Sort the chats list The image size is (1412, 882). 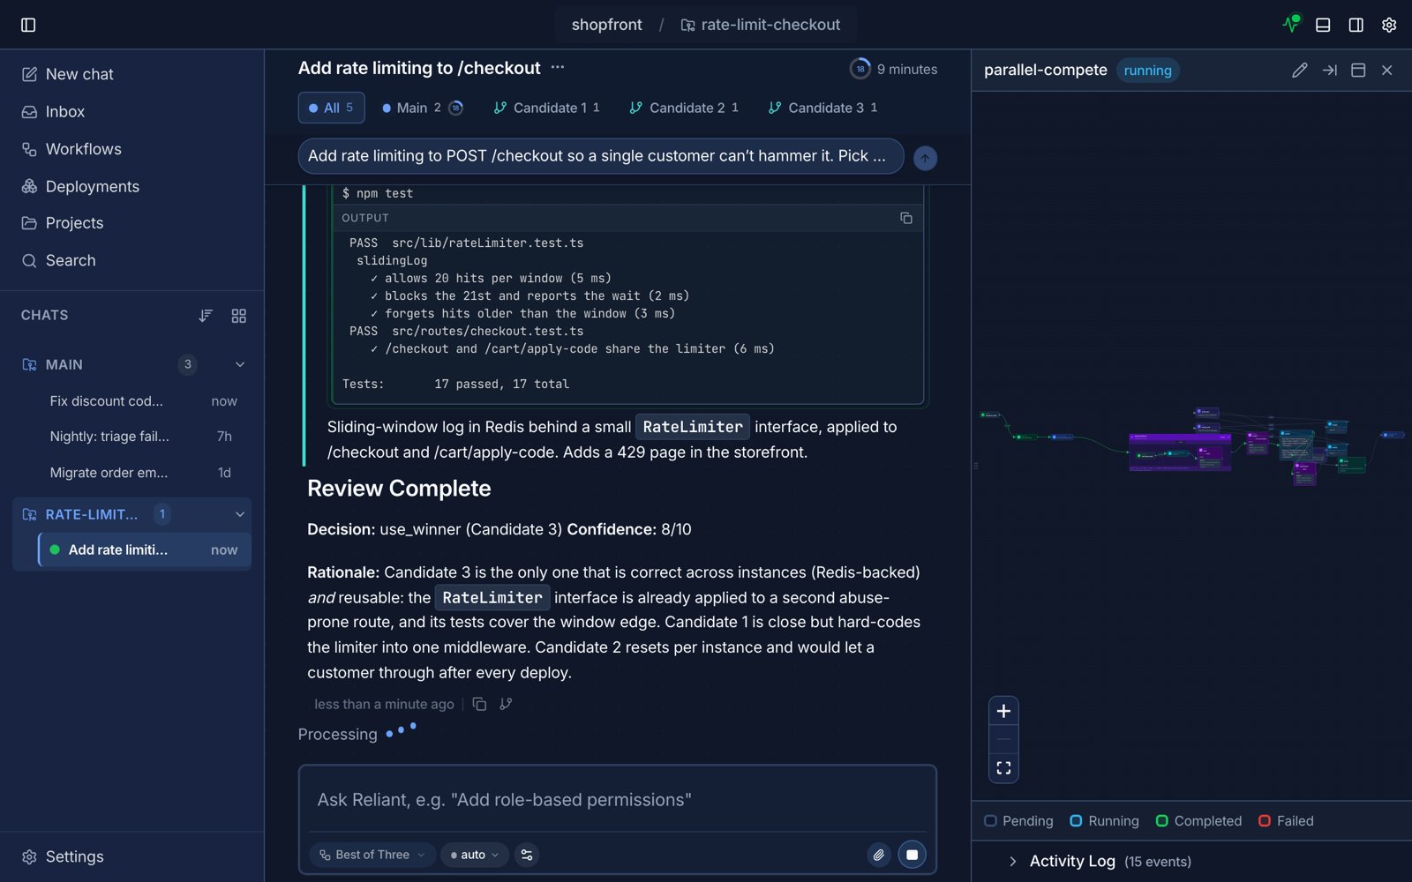(206, 315)
